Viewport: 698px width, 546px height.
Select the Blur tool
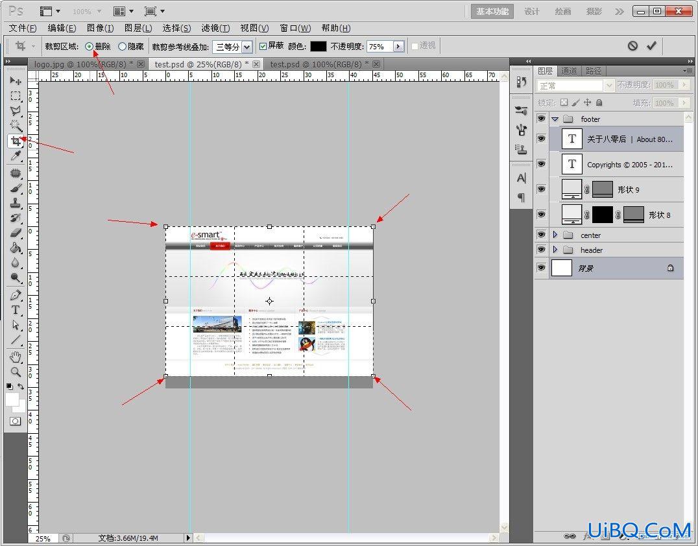click(x=16, y=263)
